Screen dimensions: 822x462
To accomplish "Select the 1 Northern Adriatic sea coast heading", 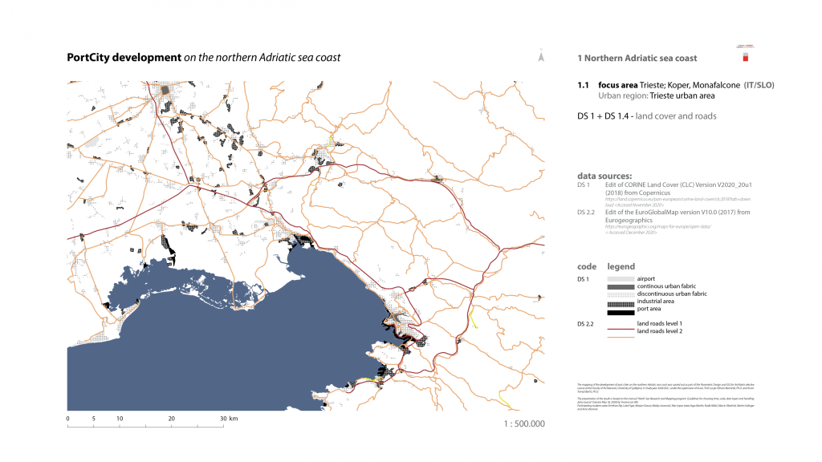I will point(637,58).
